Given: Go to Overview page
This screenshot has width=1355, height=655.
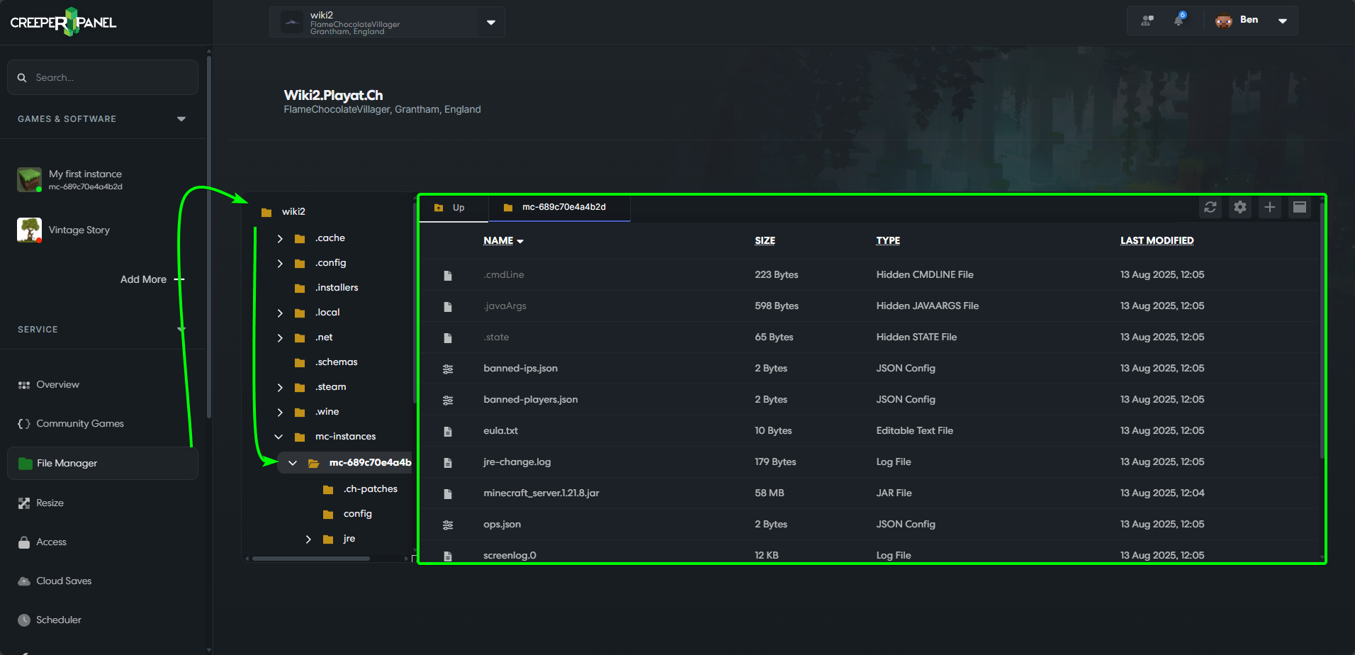Looking at the screenshot, I should click(x=58, y=385).
